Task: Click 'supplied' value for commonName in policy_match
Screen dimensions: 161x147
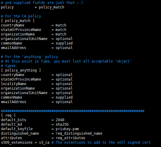Action: pyautogui.click(x=64, y=43)
